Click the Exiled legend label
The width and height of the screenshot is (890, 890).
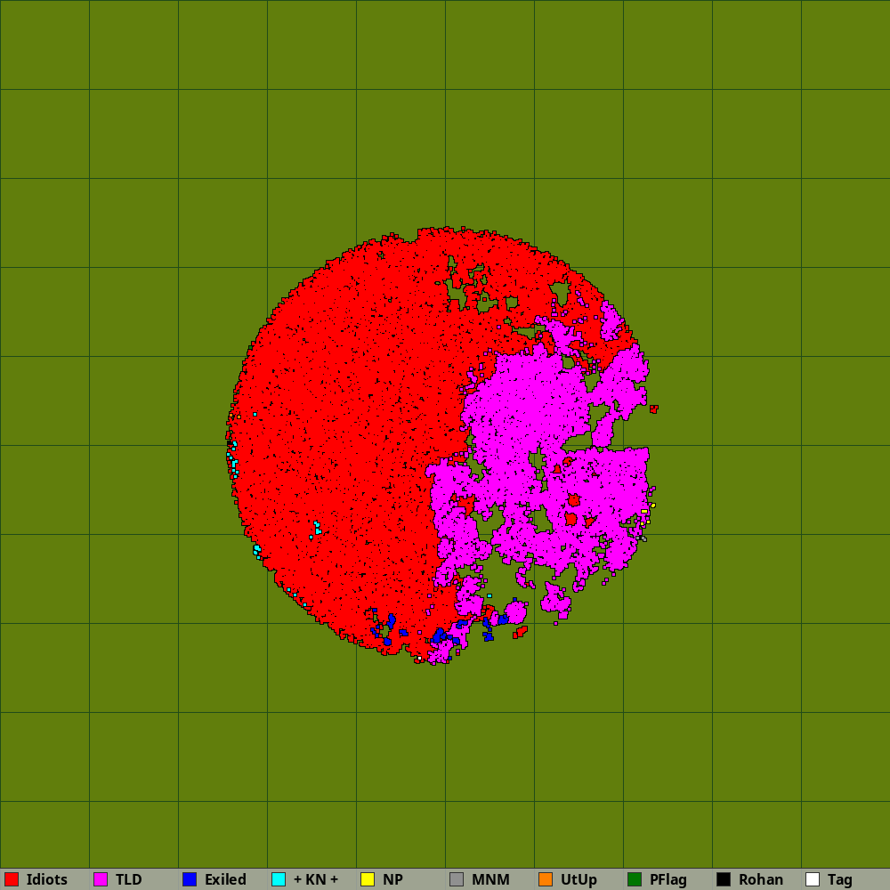coord(225,879)
